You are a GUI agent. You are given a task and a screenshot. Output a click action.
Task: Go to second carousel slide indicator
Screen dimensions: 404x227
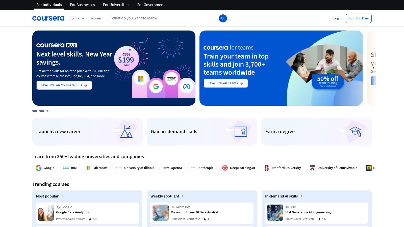click(42, 111)
